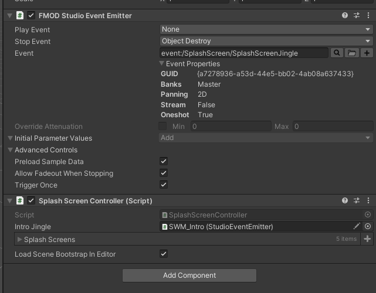The image size is (376, 293).
Task: Open more options for Splash Screen Controller
Action: (368, 200)
